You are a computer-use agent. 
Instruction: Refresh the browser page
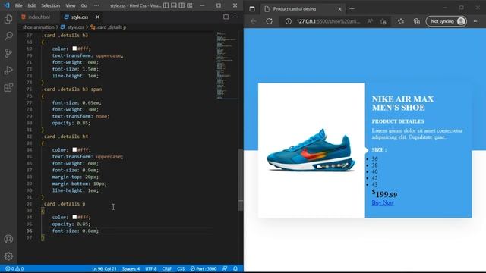[x=269, y=21]
